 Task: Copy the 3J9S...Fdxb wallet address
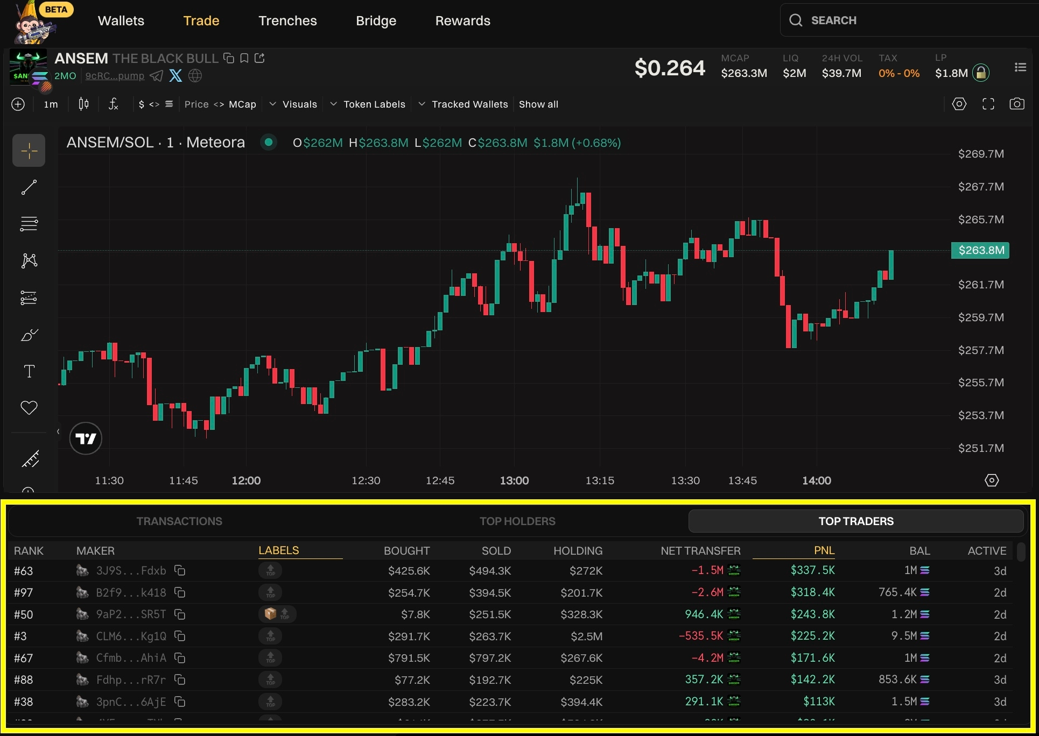pyautogui.click(x=180, y=570)
